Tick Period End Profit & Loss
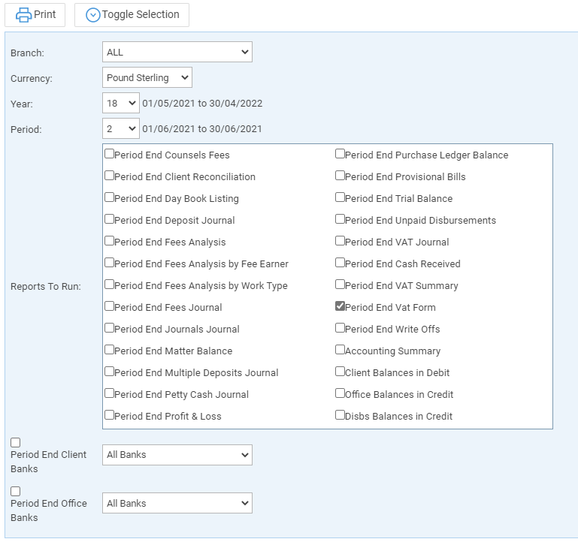The width and height of the screenshot is (578, 542). click(109, 415)
